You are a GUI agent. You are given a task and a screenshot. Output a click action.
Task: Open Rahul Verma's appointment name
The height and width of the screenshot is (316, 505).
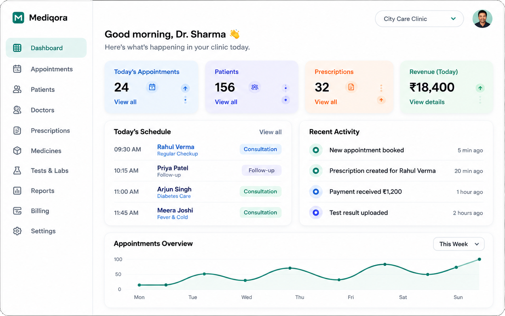(176, 147)
